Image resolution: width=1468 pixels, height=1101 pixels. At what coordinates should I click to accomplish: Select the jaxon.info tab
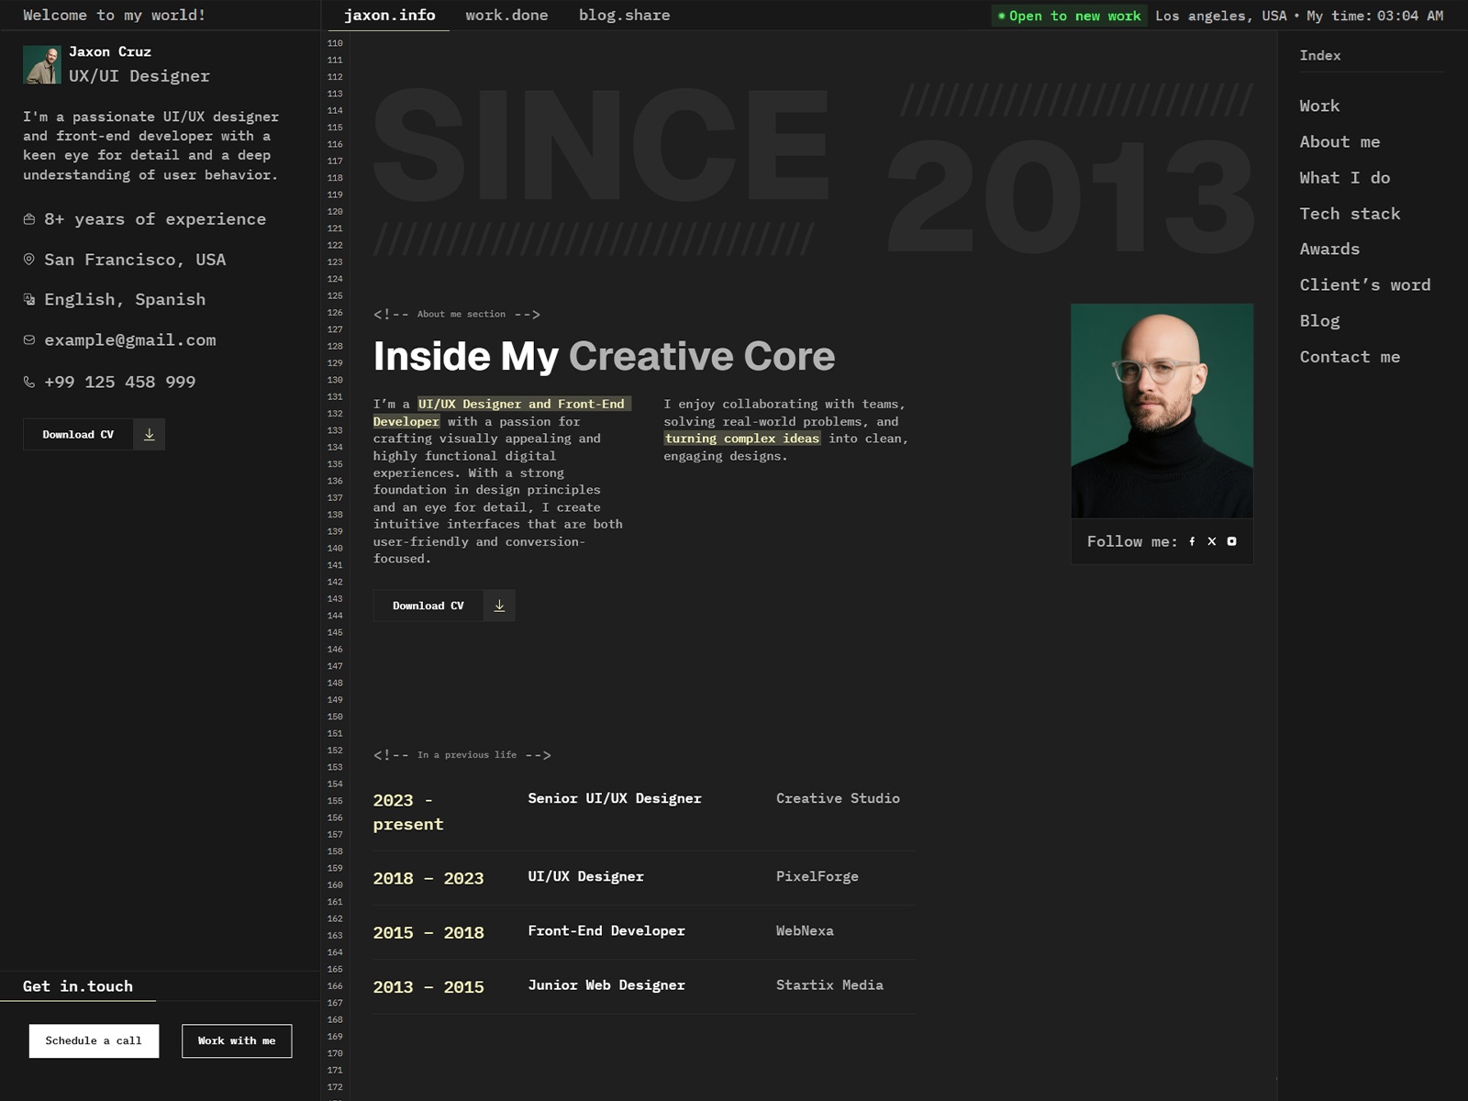point(389,16)
